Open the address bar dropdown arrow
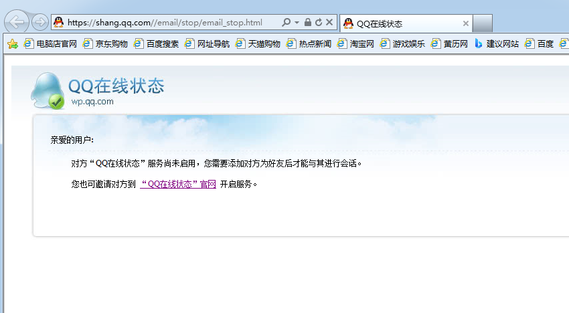 click(297, 23)
